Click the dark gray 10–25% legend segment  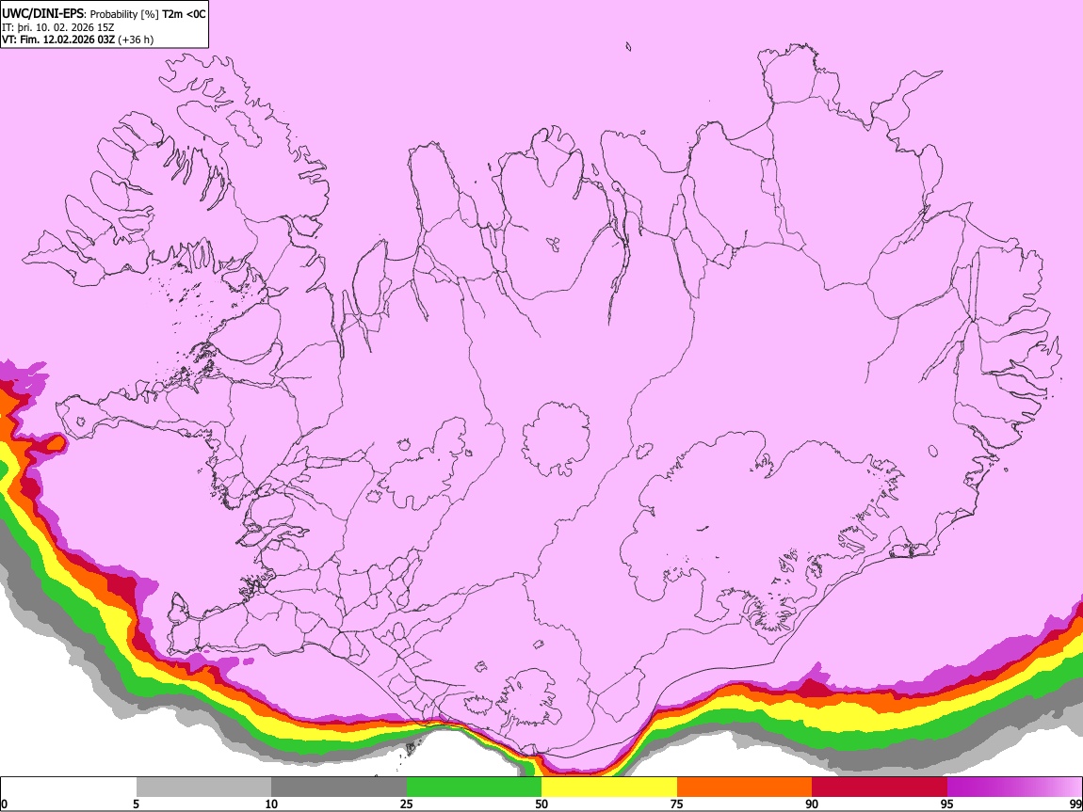(x=339, y=787)
